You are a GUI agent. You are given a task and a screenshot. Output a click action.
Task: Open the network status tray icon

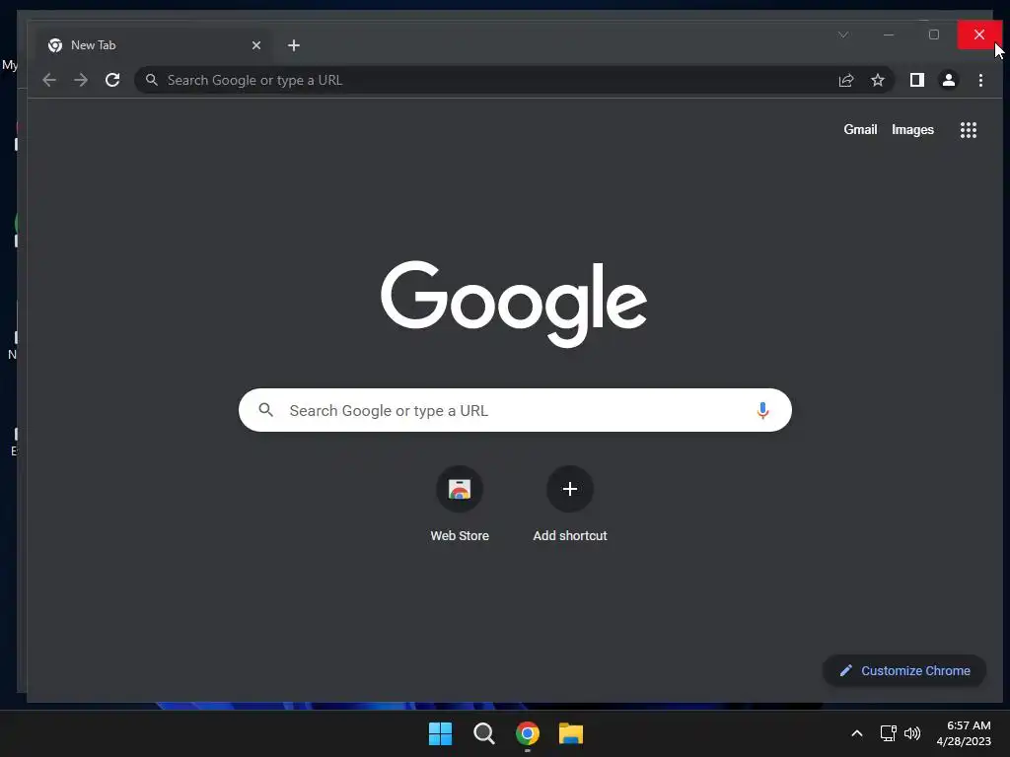click(x=889, y=733)
